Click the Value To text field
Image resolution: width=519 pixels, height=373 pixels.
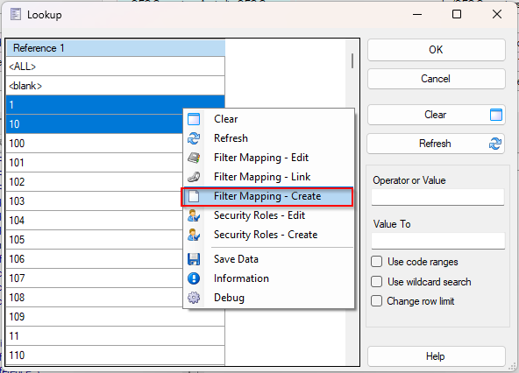[438, 241]
